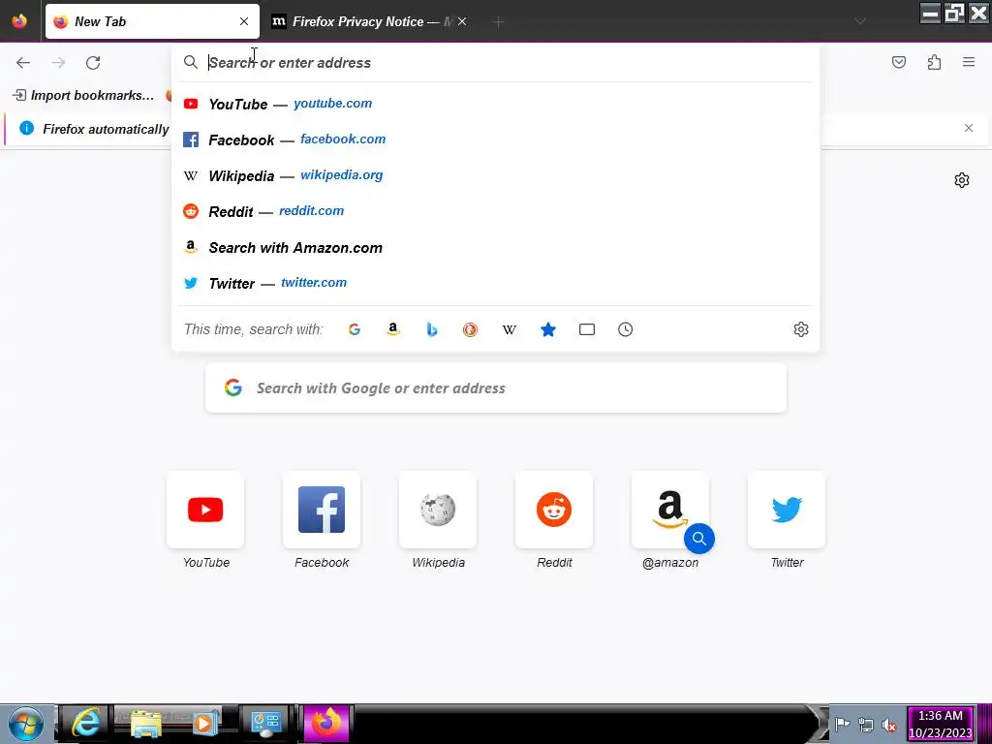
Task: Select the Twitter — twitter.com suggestion
Action: [495, 283]
